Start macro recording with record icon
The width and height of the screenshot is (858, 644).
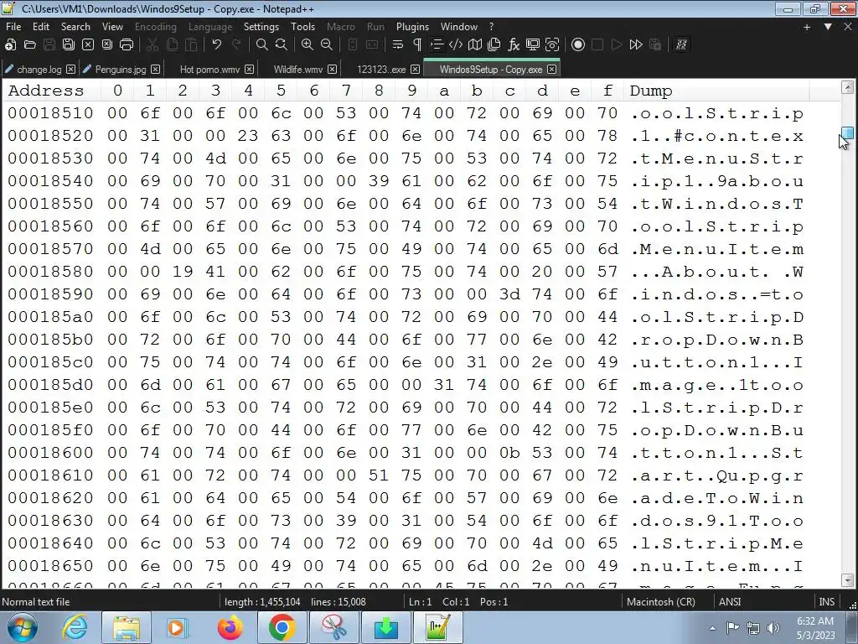pyautogui.click(x=578, y=45)
